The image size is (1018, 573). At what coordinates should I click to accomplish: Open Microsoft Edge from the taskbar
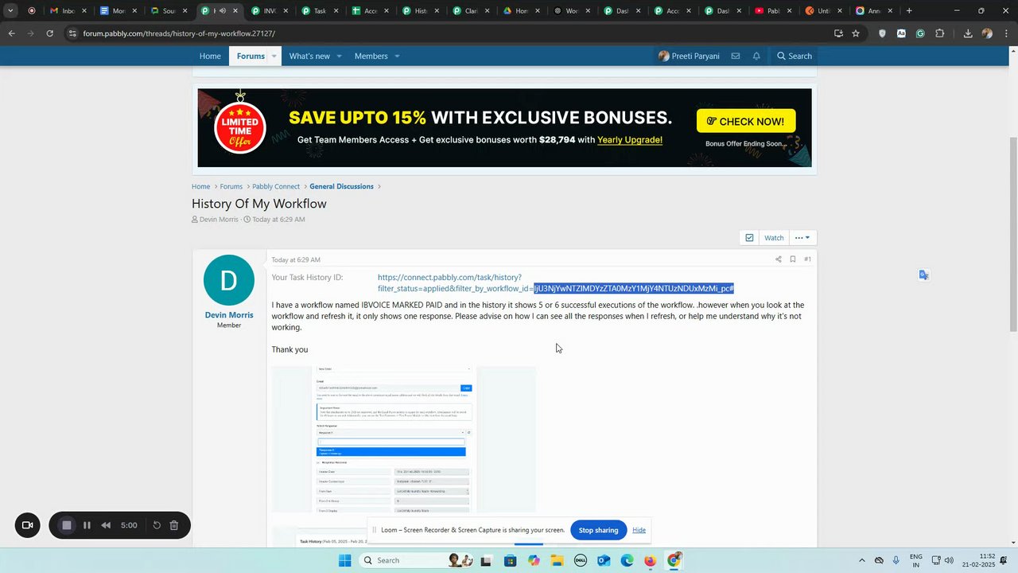pos(627,560)
